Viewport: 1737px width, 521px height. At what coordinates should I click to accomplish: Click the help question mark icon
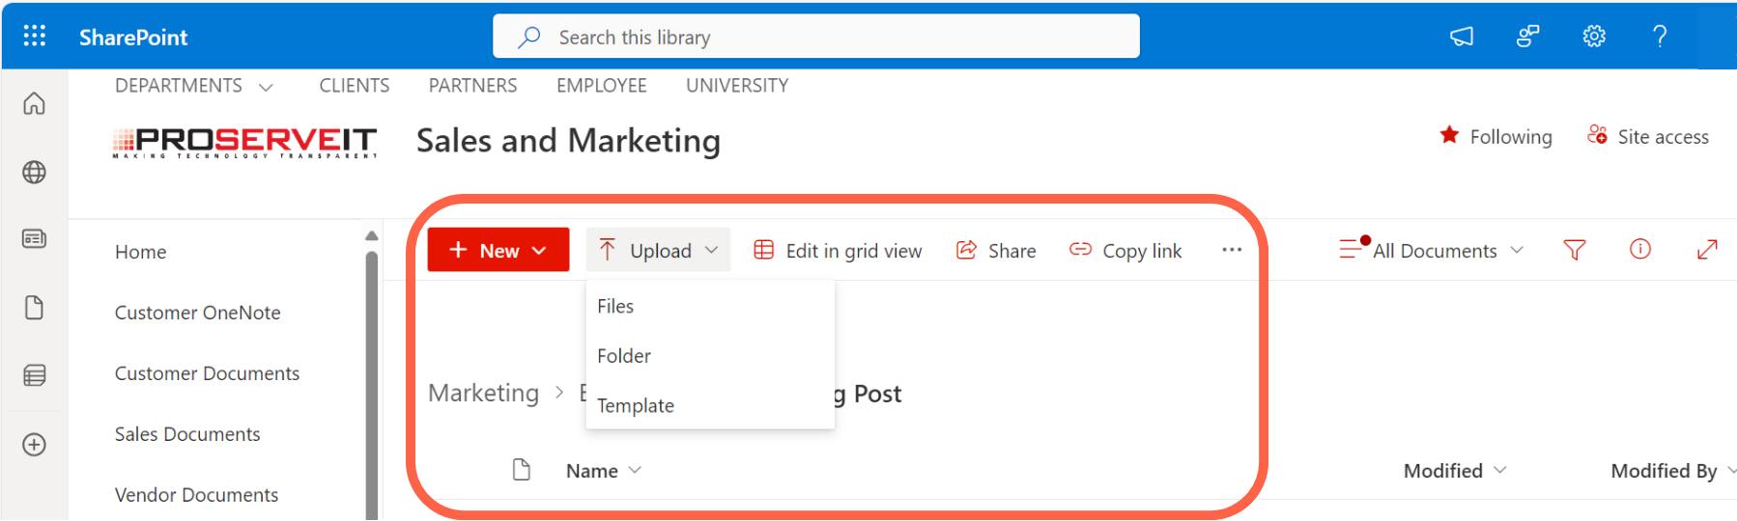pyautogui.click(x=1660, y=37)
